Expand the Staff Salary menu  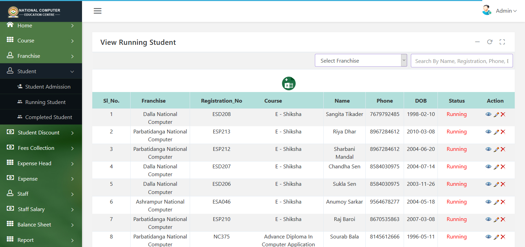click(x=41, y=209)
